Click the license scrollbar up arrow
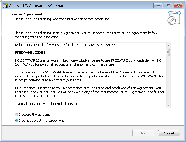Image resolution: width=186 pixels, height=142 pixels. coord(168,45)
